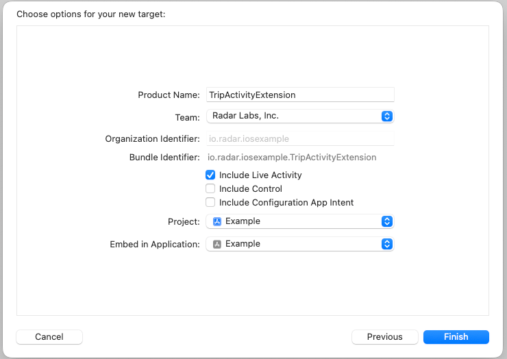Click the Bundle Identifier value text

click(x=292, y=158)
